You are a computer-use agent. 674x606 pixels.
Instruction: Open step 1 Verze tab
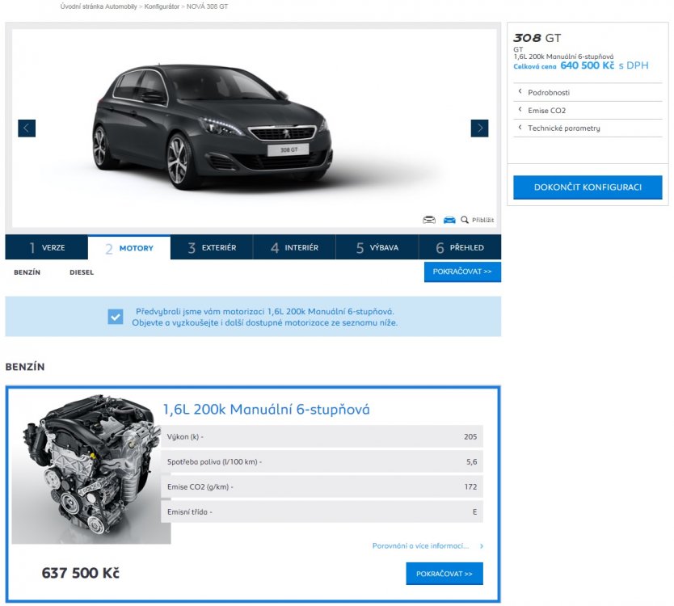(x=46, y=247)
